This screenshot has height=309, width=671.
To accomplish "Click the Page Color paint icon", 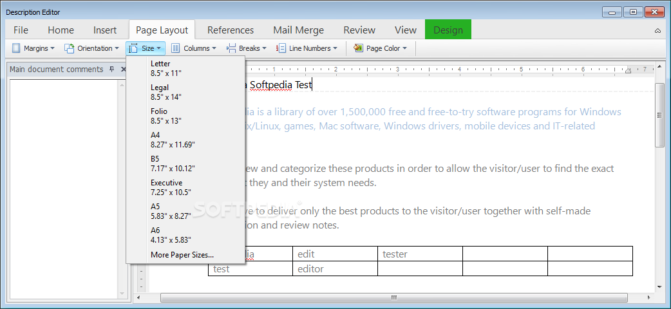I will pyautogui.click(x=358, y=48).
